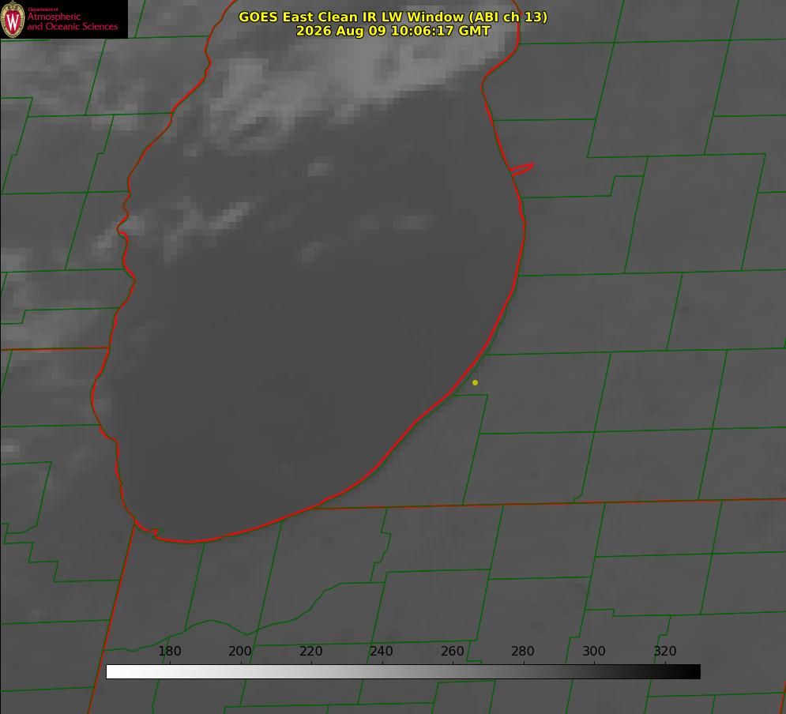The width and height of the screenshot is (786, 714).
Task: Pick the black end of the colorbar
Action: click(693, 671)
